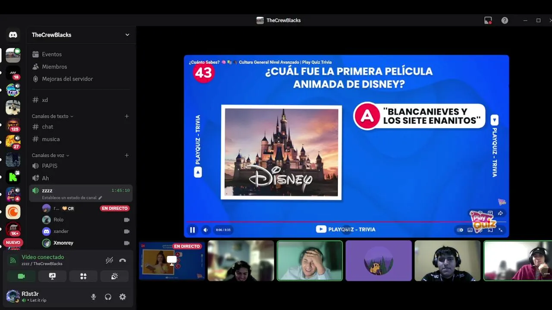Open the xd text channel
This screenshot has height=310, width=552.
81,100
